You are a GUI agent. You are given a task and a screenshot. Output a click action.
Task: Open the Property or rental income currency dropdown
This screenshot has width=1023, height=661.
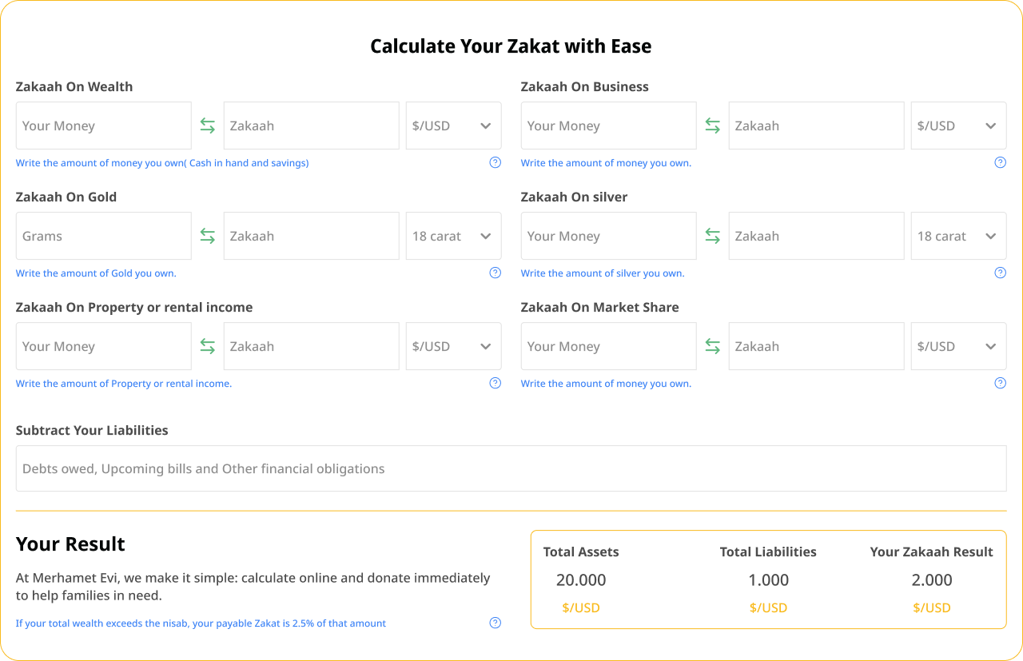click(x=453, y=346)
